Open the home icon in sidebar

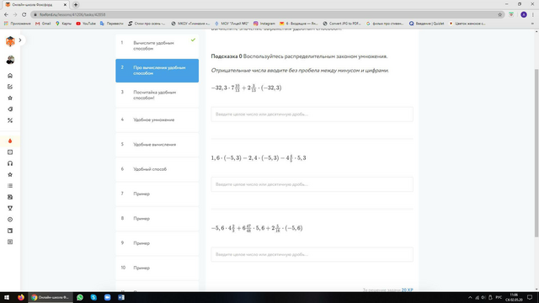pyautogui.click(x=10, y=76)
